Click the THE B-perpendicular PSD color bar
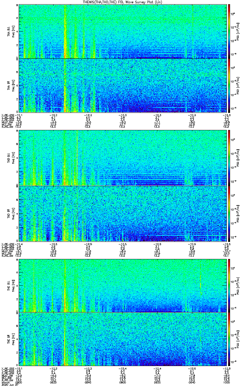Image resolution: width=242 pixels, height=387 pixels. pyautogui.click(x=229, y=285)
